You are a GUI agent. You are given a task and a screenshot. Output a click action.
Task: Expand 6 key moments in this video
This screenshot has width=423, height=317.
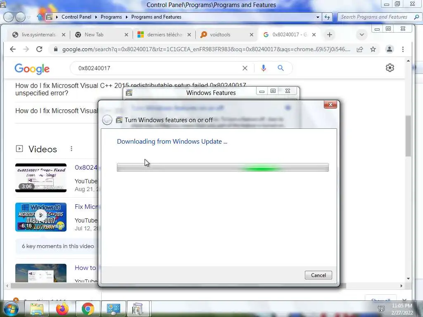[x=58, y=246]
